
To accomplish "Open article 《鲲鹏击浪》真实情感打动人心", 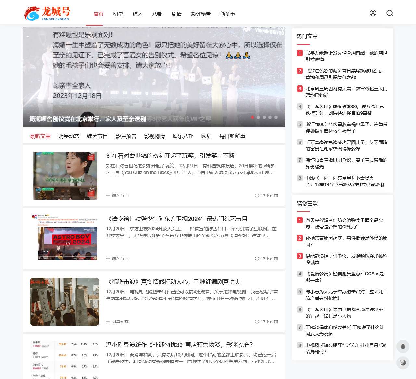I will (173, 282).
